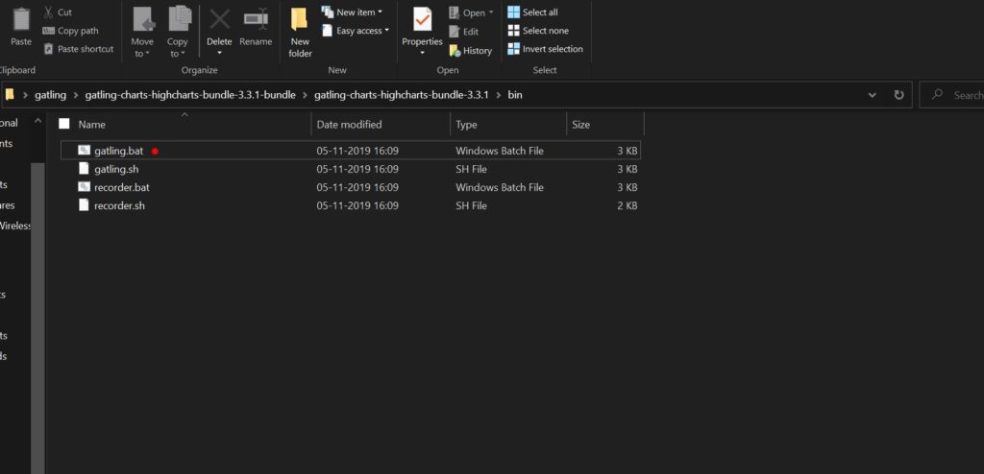Click Select none
Screen dimensions: 984x474
[538, 30]
